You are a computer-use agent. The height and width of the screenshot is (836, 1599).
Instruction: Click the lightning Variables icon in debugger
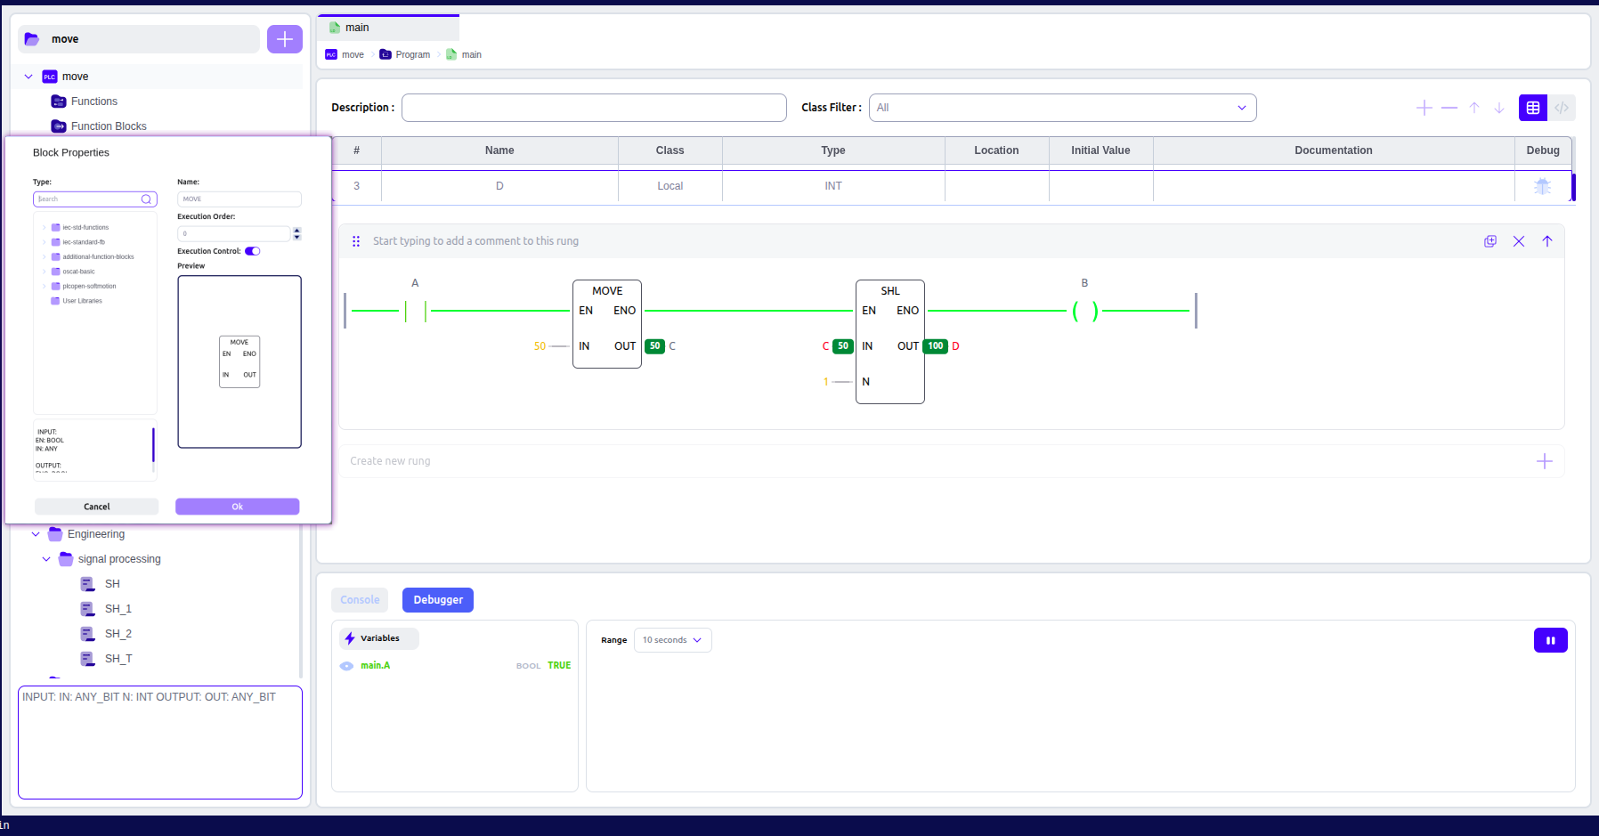(350, 638)
